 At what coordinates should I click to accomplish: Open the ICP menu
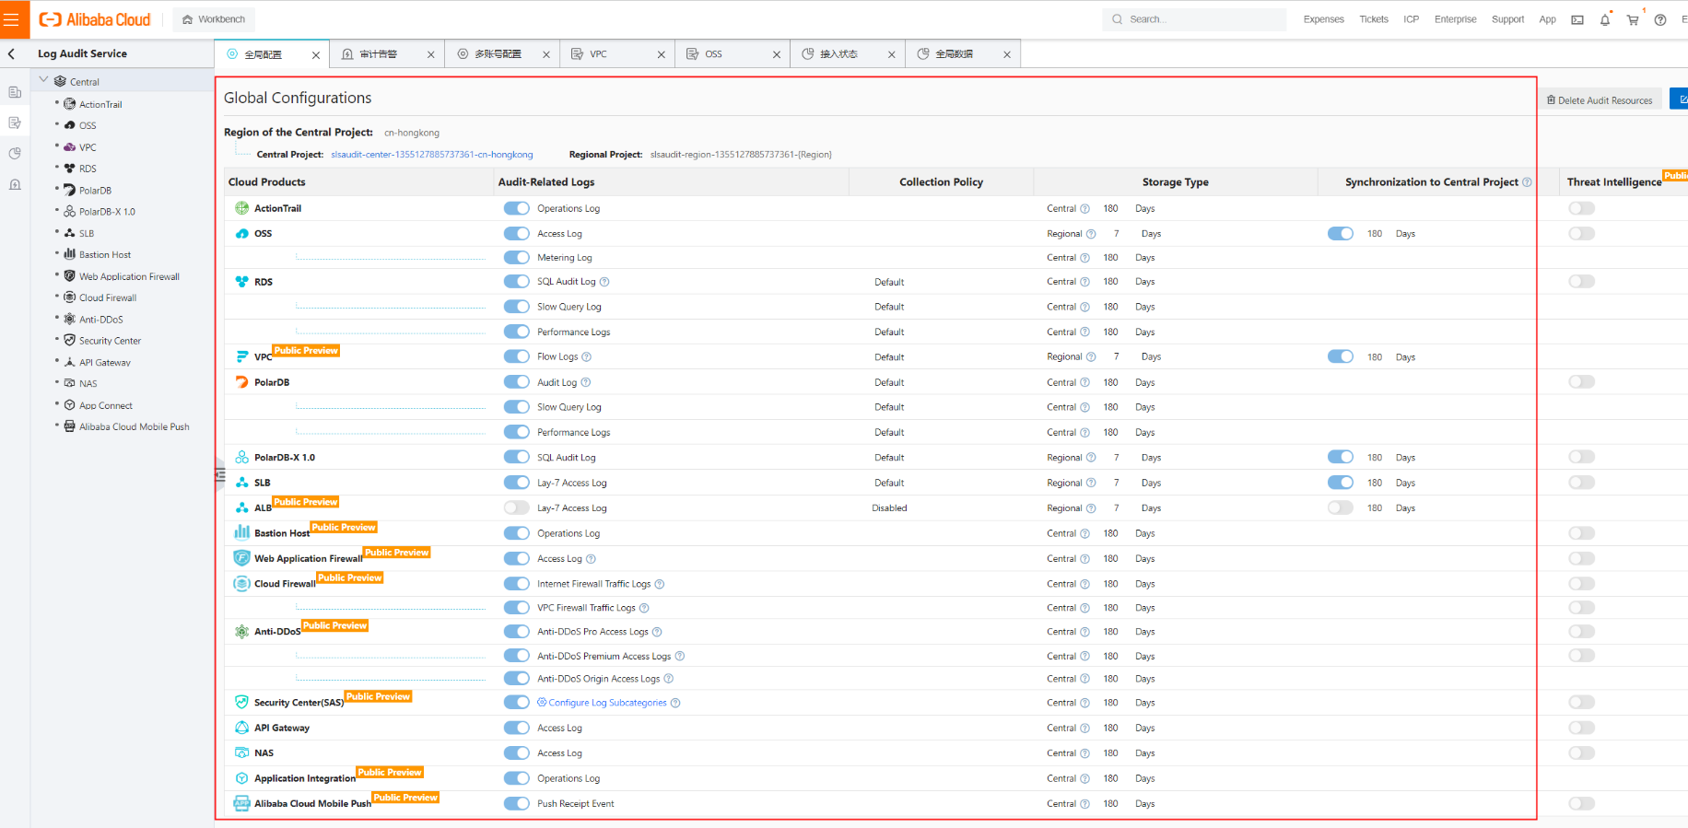[x=1411, y=19]
